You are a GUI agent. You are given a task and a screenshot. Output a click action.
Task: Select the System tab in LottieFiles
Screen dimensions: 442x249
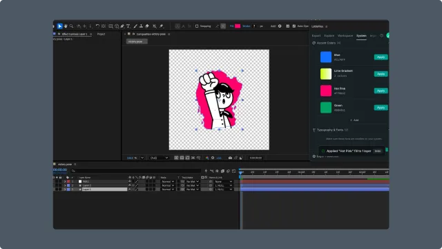click(x=361, y=35)
